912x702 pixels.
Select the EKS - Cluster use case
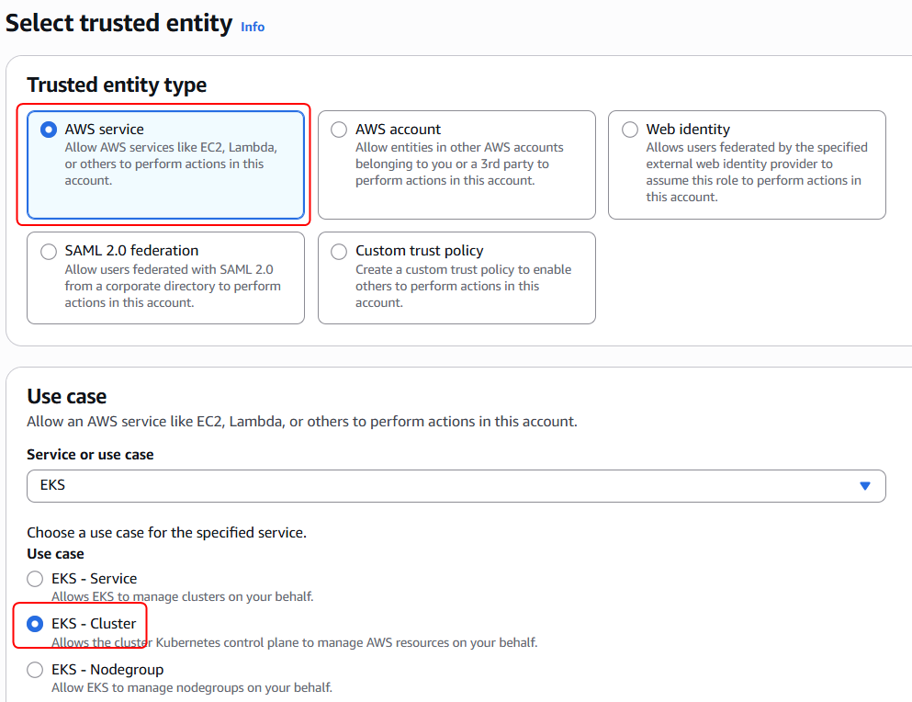coord(35,624)
